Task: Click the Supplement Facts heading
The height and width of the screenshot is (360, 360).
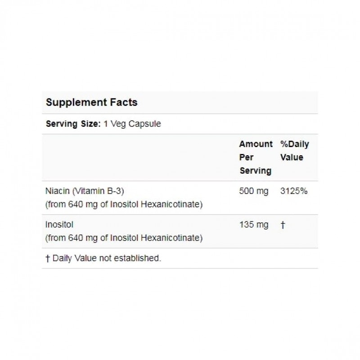Action: point(91,102)
